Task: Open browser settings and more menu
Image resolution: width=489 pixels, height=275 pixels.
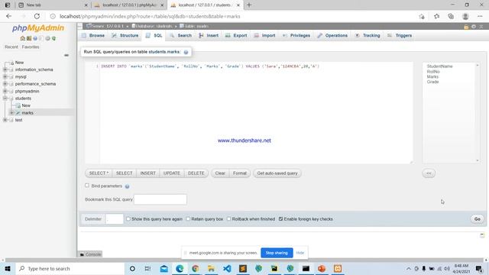Action: click(x=480, y=16)
